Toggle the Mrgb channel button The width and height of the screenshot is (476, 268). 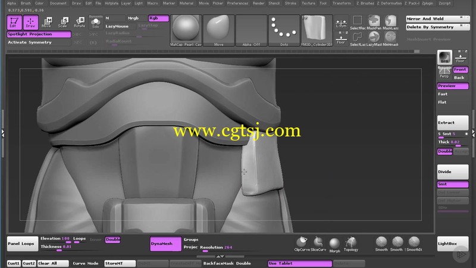pyautogui.click(x=137, y=18)
